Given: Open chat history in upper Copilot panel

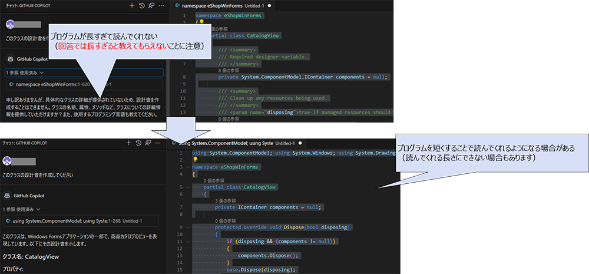Looking at the screenshot, I should [x=141, y=6].
